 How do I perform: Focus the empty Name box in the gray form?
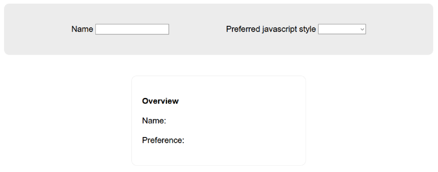pos(132,29)
